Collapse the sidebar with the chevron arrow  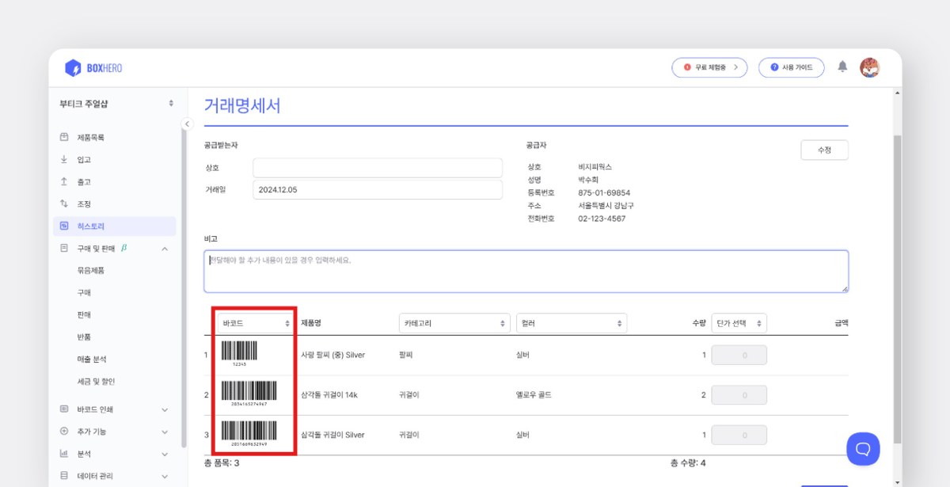point(187,124)
